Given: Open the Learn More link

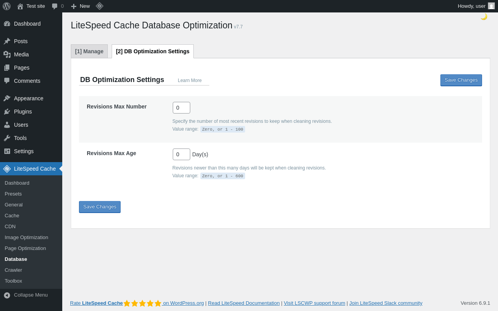Looking at the screenshot, I should click(189, 80).
